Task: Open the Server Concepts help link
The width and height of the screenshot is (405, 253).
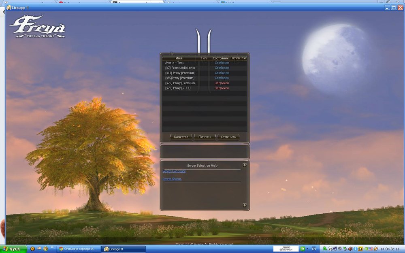Action: [x=174, y=171]
